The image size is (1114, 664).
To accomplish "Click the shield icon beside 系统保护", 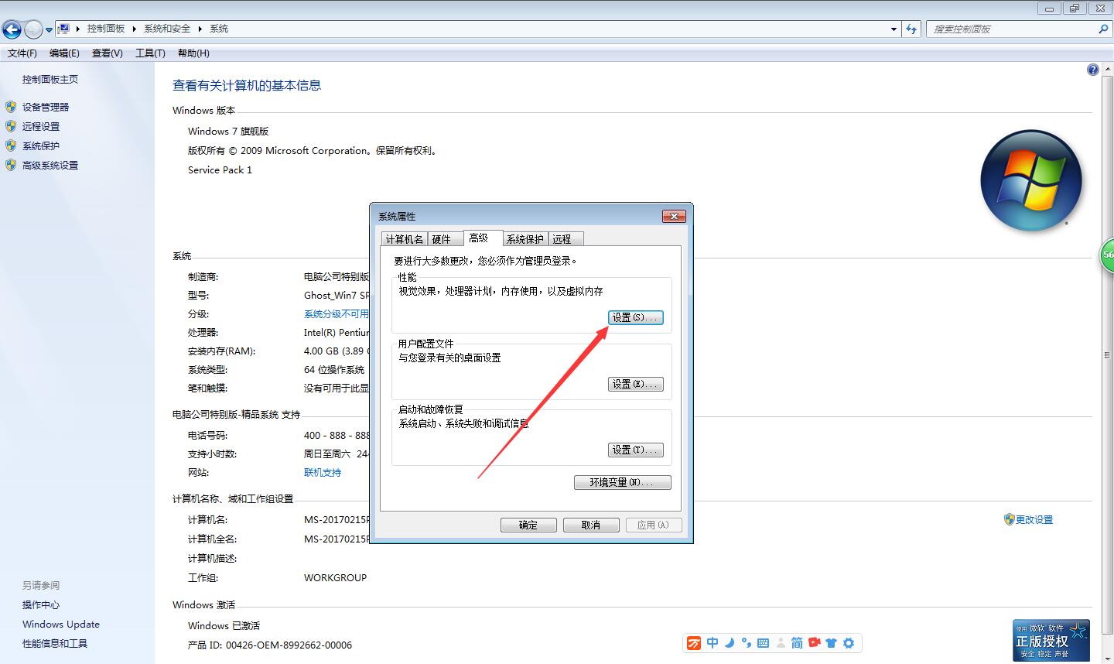I will (x=11, y=145).
